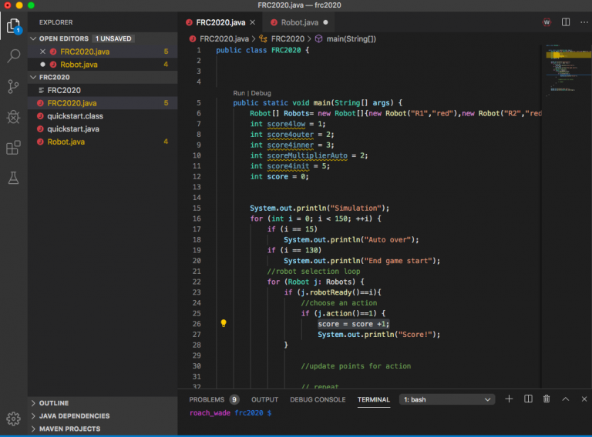Click highlighted 'score = score +1;' statement
This screenshot has height=437, width=592.
point(353,324)
